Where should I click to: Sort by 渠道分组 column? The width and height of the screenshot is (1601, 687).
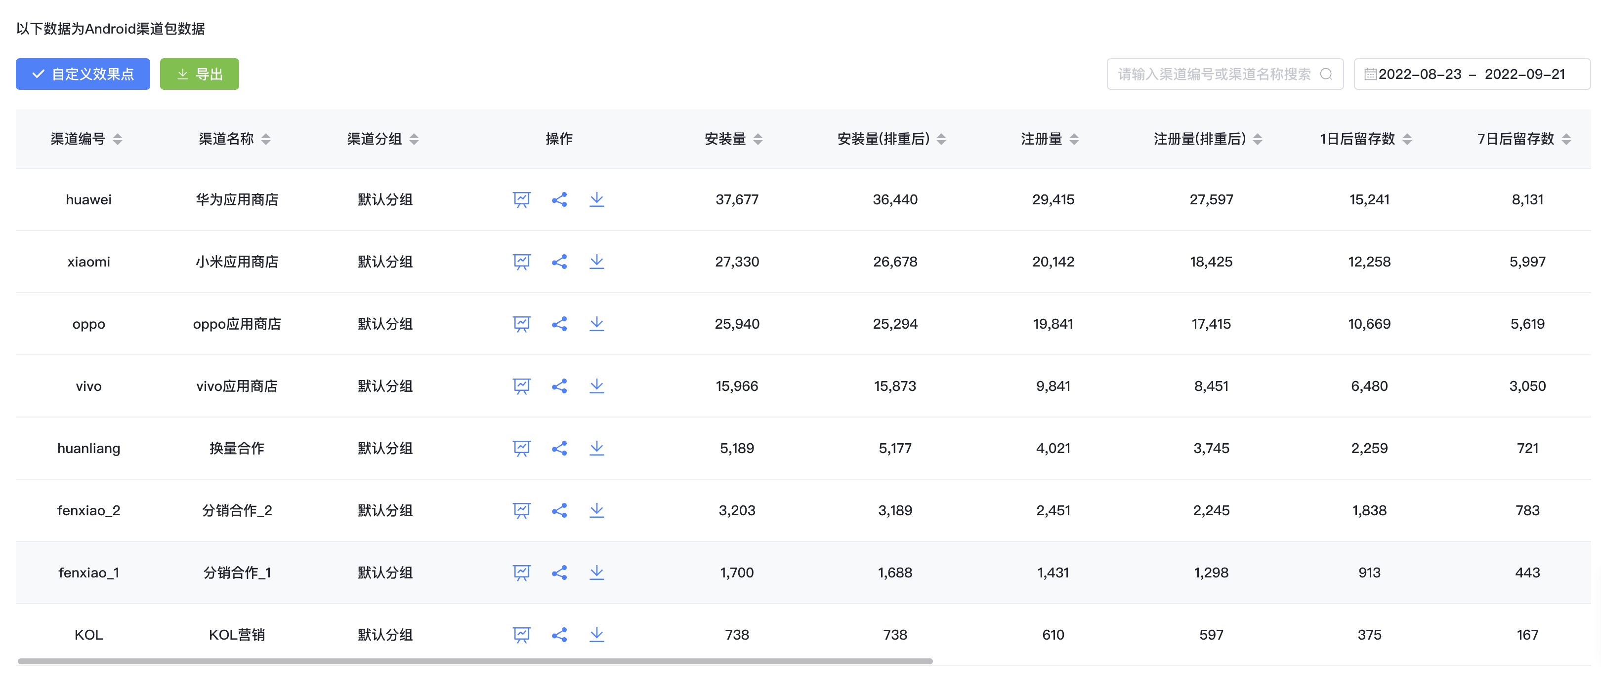click(414, 139)
